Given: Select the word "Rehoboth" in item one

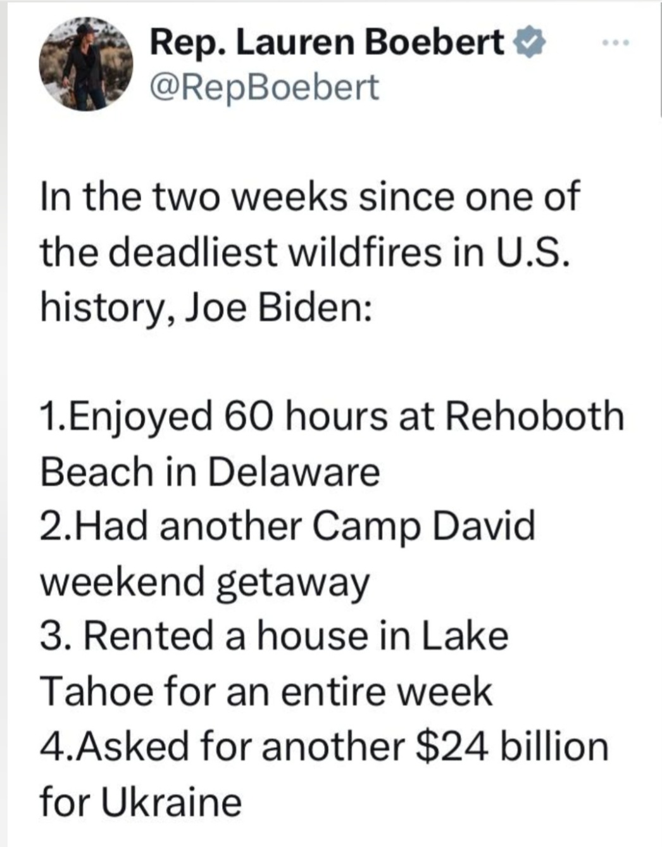Looking at the screenshot, I should pyautogui.click(x=535, y=417).
